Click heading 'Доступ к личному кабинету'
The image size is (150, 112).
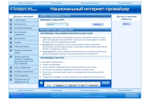click(x=126, y=18)
